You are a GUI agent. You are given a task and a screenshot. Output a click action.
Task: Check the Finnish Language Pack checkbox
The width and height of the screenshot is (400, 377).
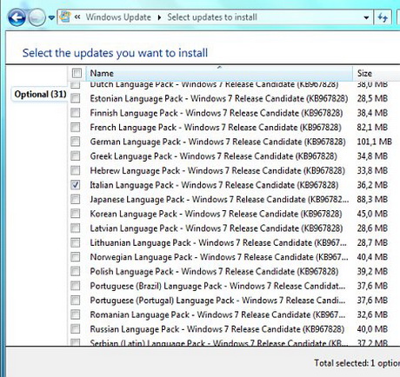(x=76, y=113)
